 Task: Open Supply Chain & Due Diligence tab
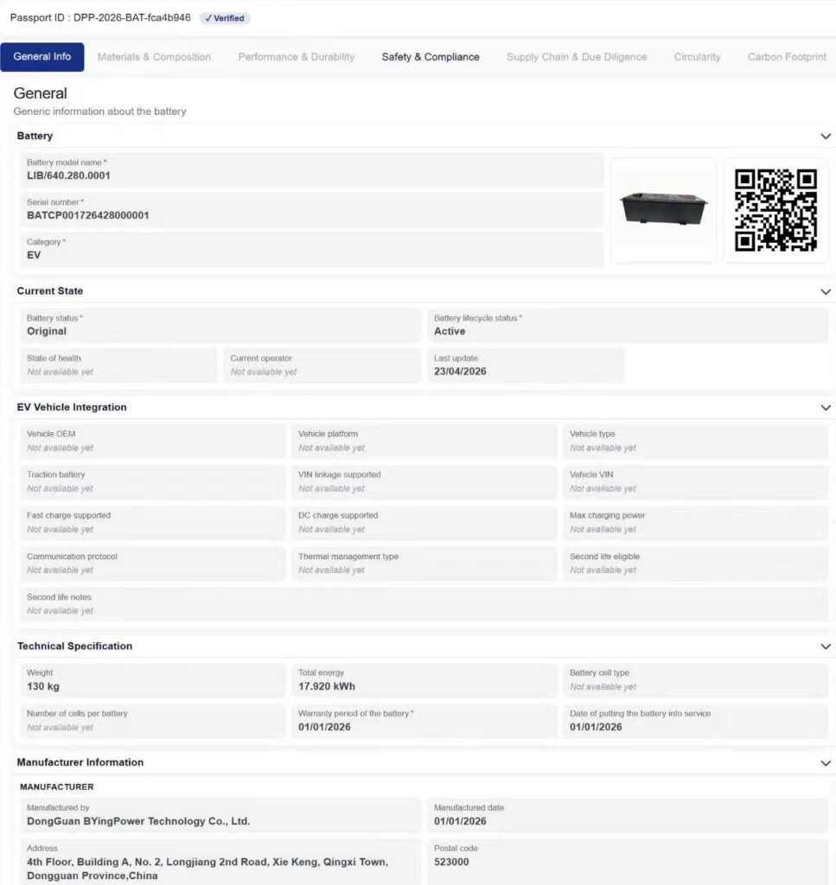click(x=577, y=57)
